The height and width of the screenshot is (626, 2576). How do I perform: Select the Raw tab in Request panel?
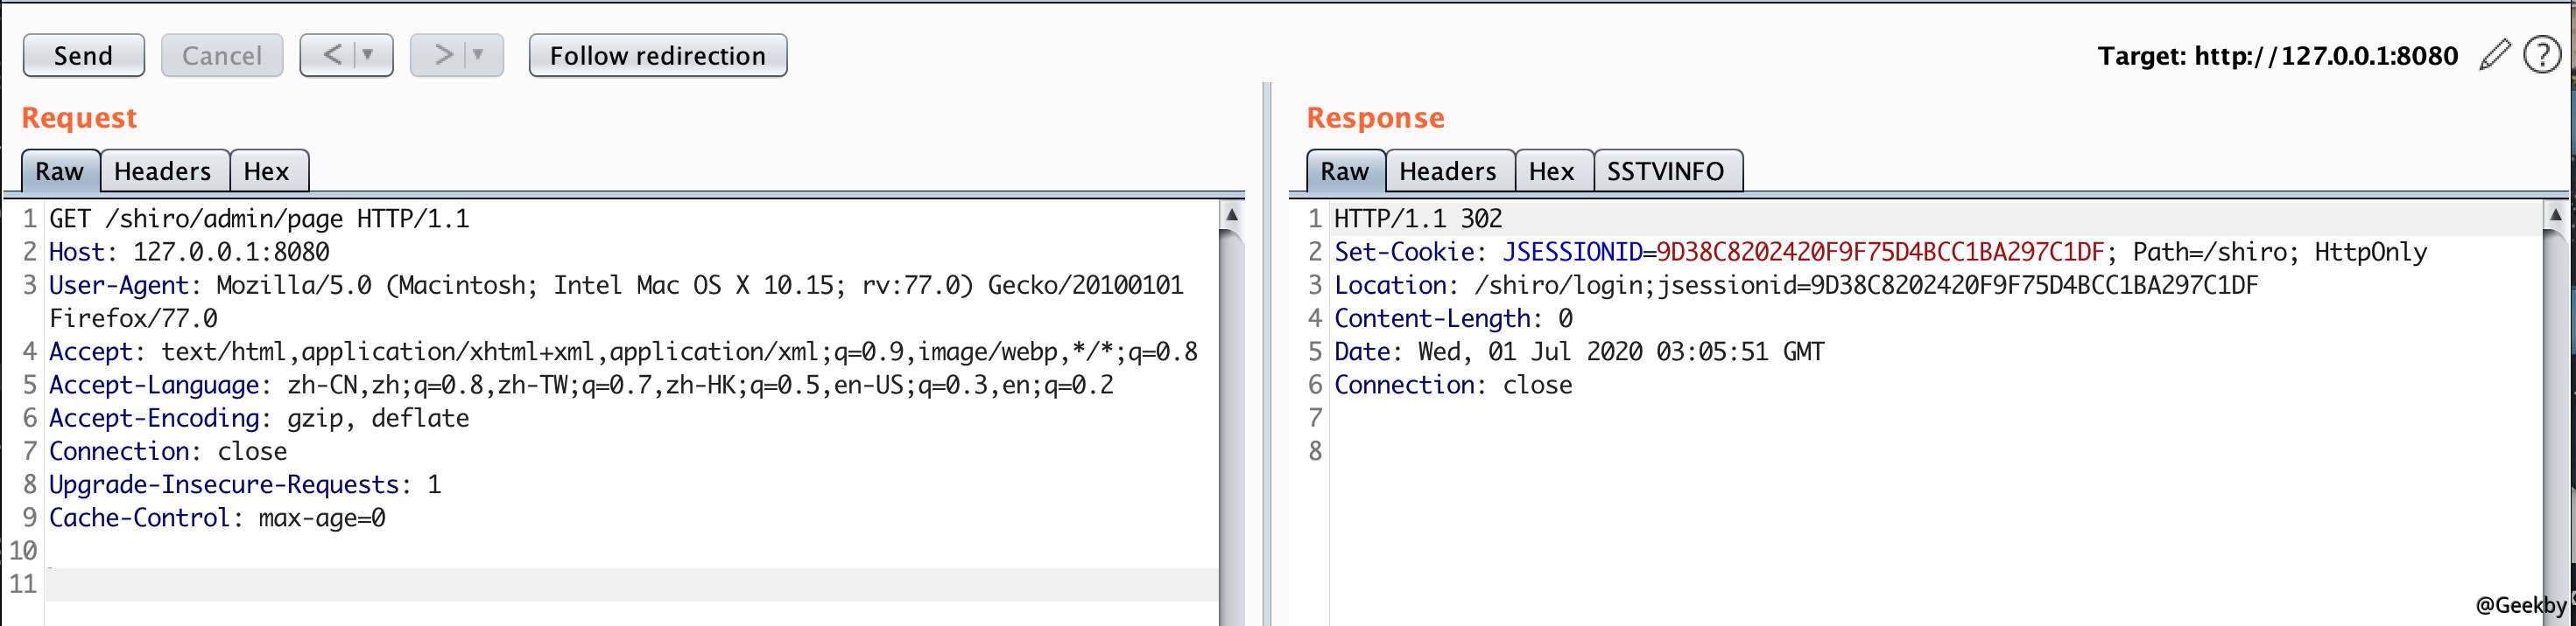pos(60,171)
